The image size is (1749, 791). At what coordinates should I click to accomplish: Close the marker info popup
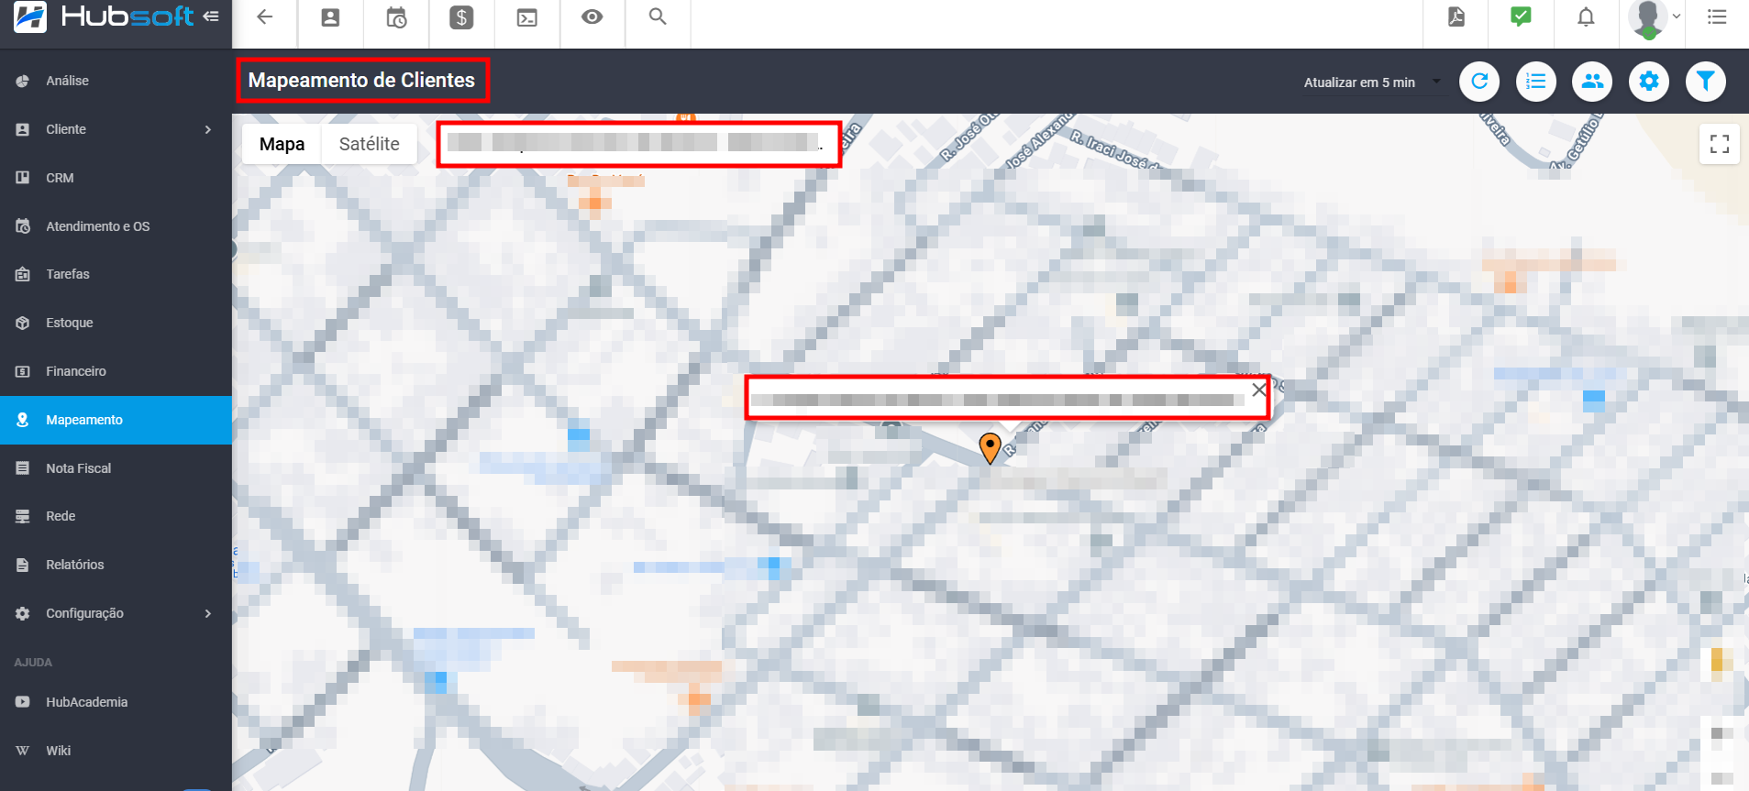(x=1259, y=390)
